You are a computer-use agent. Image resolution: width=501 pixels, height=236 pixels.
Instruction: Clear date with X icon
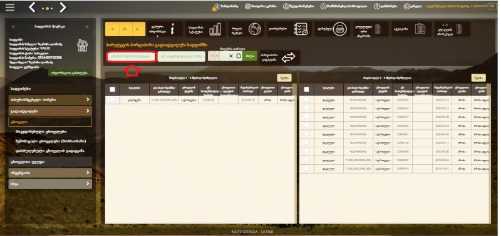coord(231,56)
